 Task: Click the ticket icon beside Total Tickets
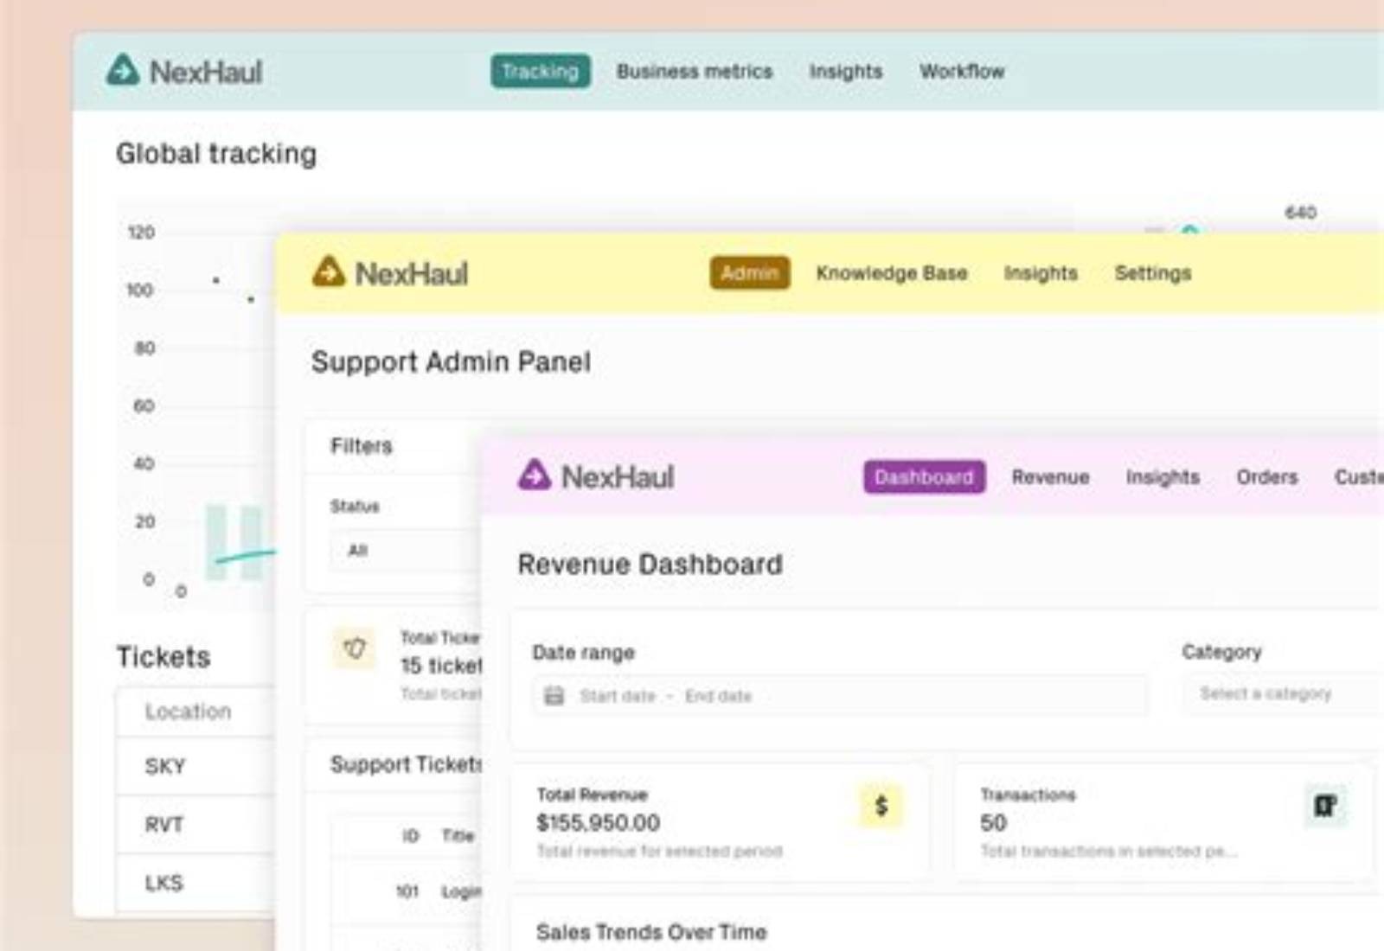(x=354, y=648)
